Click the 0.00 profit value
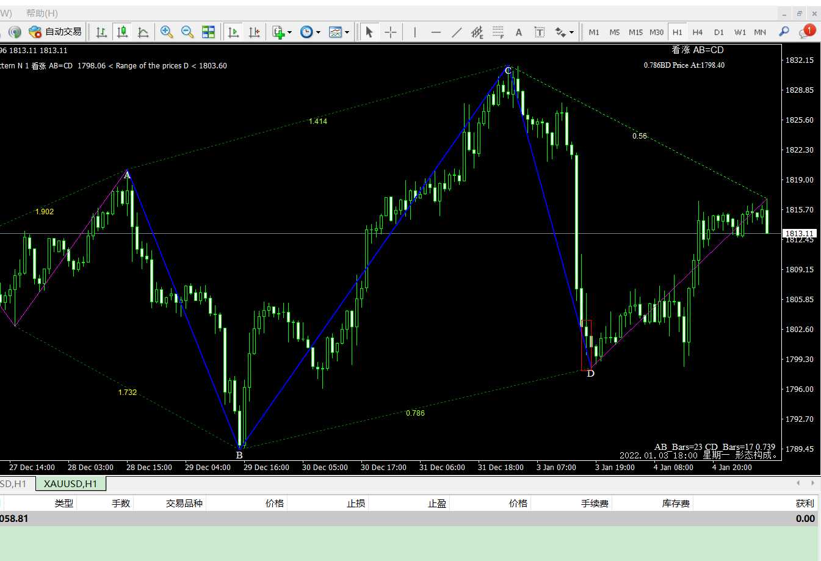The height and width of the screenshot is (561, 821). click(805, 518)
